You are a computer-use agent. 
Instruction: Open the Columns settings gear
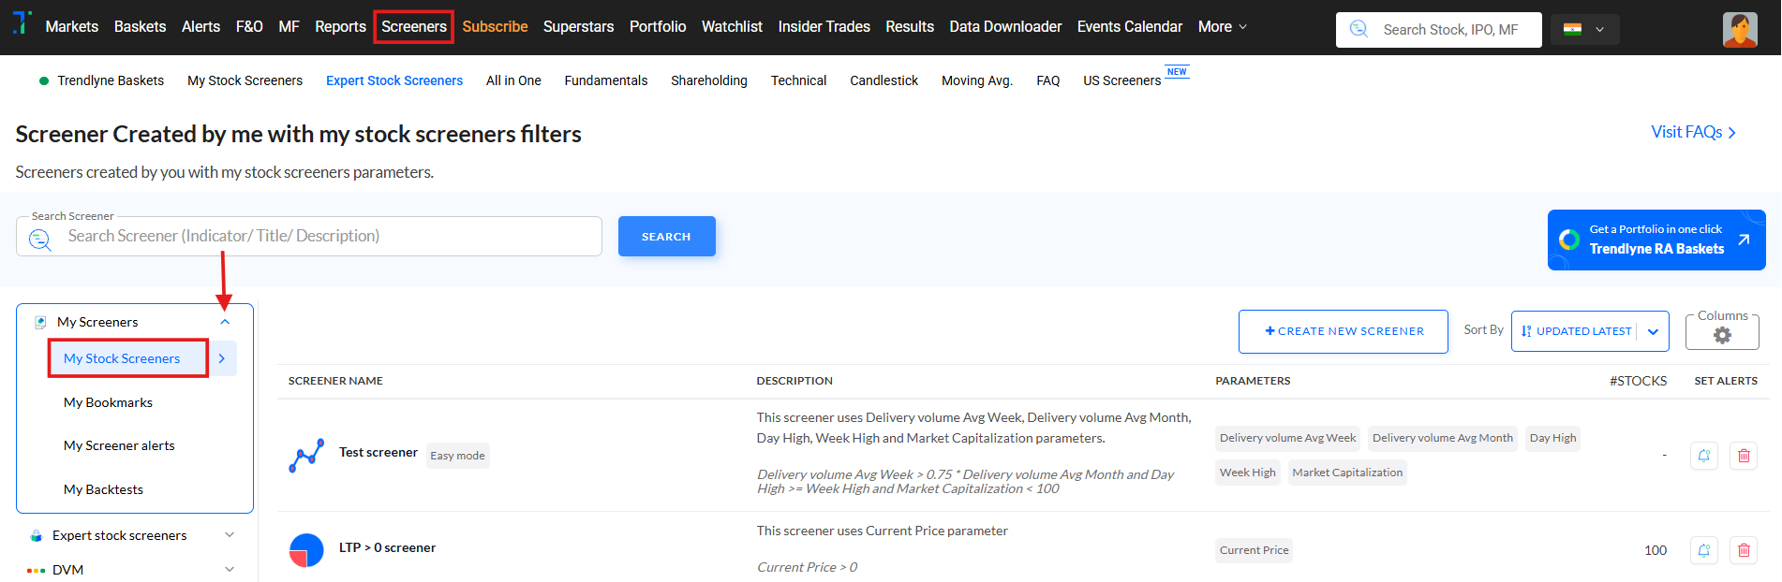[1722, 335]
